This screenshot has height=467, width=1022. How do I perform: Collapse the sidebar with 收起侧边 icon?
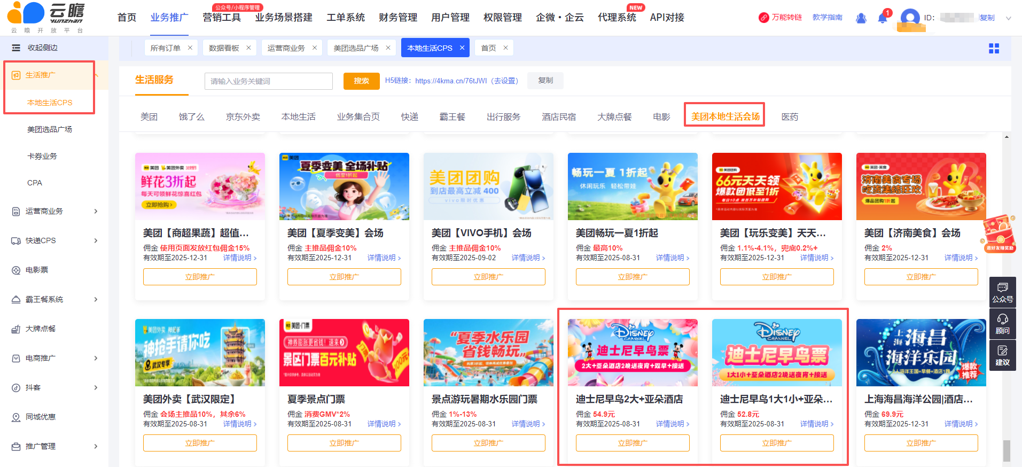coord(16,48)
